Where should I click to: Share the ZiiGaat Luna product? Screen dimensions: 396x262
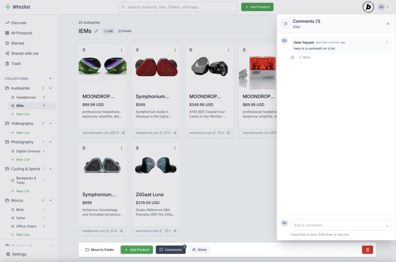click(x=175, y=231)
